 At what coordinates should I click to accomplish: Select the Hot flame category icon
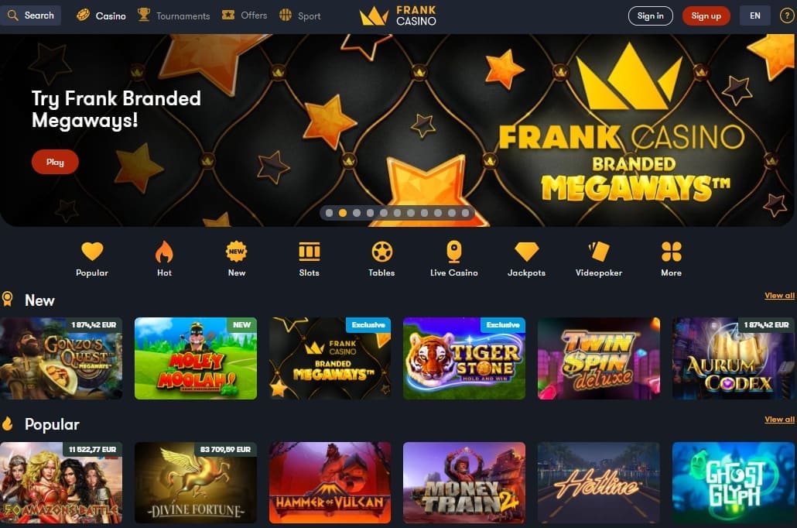164,252
